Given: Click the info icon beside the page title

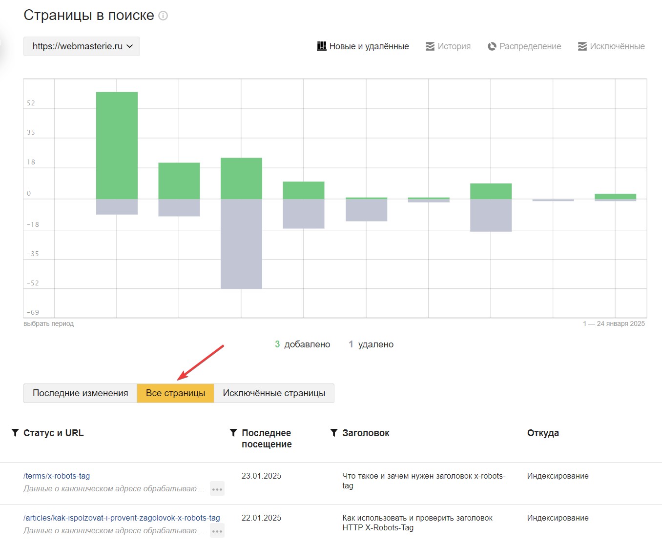Looking at the screenshot, I should pyautogui.click(x=164, y=16).
